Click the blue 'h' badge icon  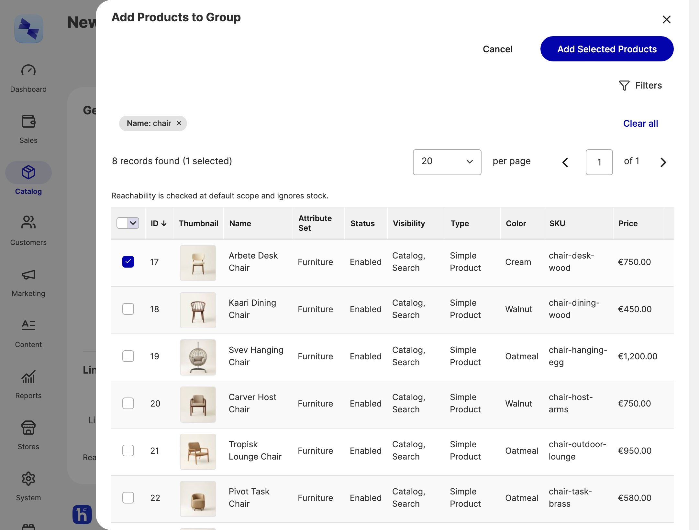tap(82, 514)
